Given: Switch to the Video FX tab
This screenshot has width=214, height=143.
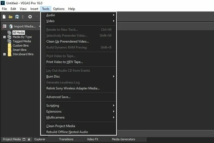Looking at the screenshot, I should click(93, 139).
